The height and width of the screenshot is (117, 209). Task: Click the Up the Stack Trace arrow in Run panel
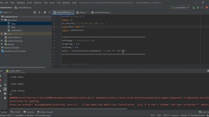tap(5, 76)
